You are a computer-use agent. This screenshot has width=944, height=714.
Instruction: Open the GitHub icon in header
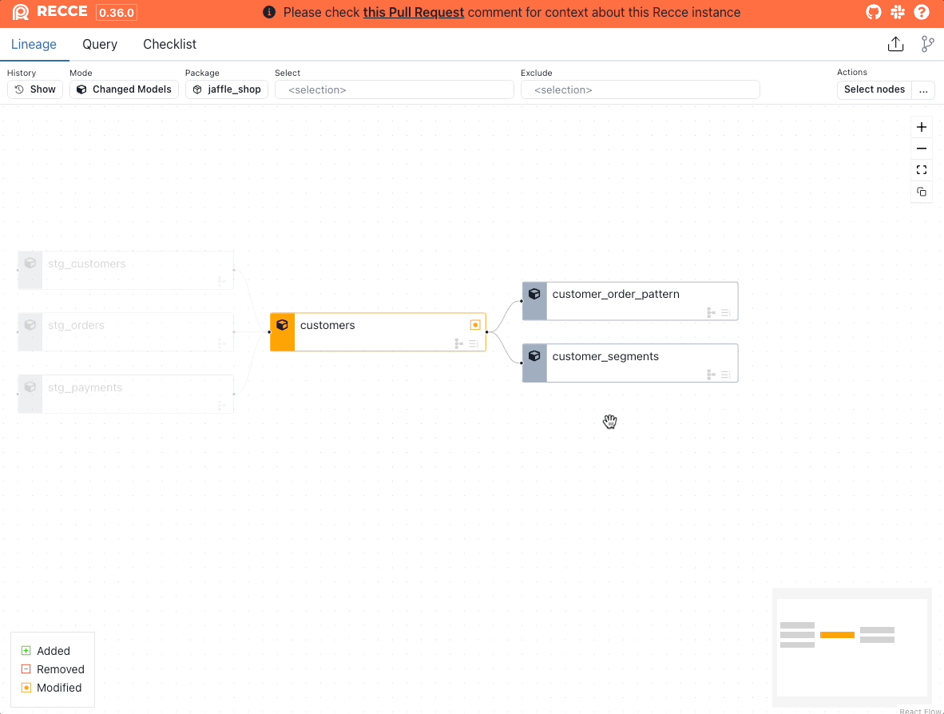click(875, 12)
